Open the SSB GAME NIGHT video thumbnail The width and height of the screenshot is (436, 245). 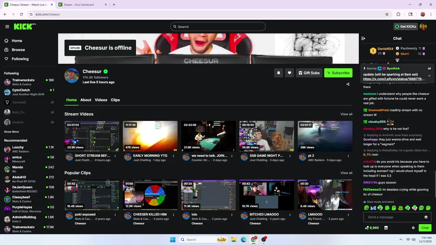point(267,136)
